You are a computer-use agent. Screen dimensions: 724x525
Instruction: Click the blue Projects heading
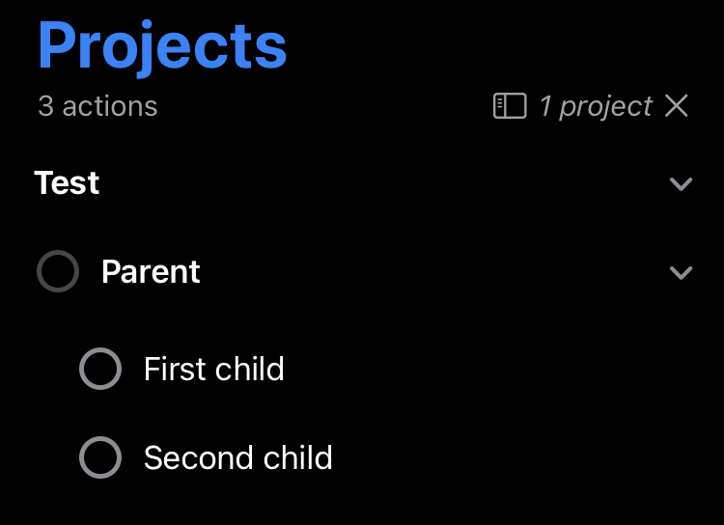click(x=162, y=45)
